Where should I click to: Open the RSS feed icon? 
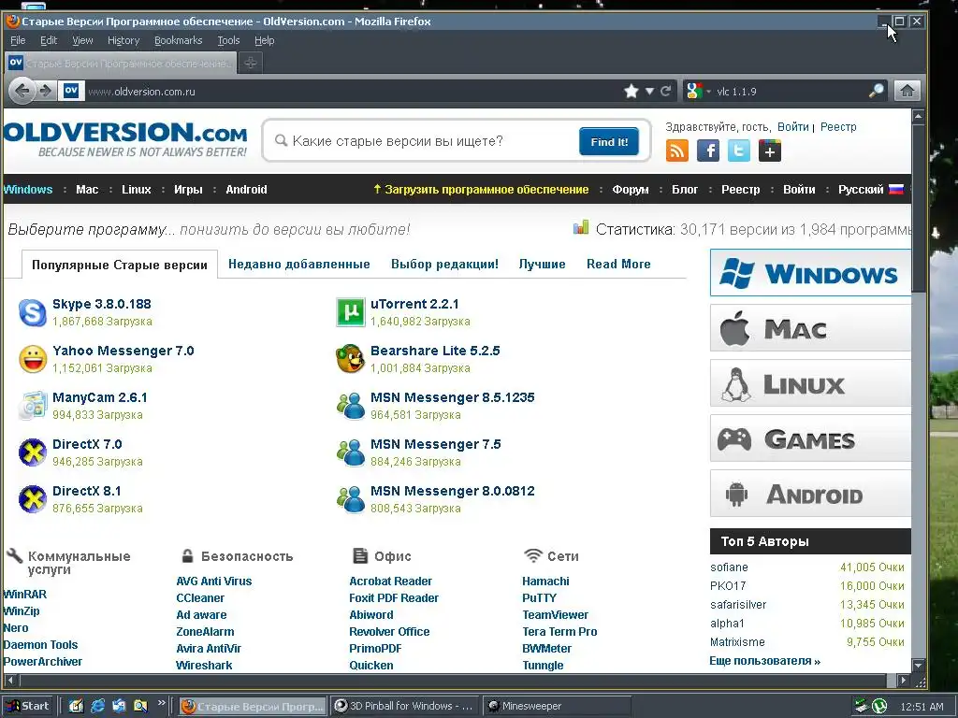(x=677, y=151)
